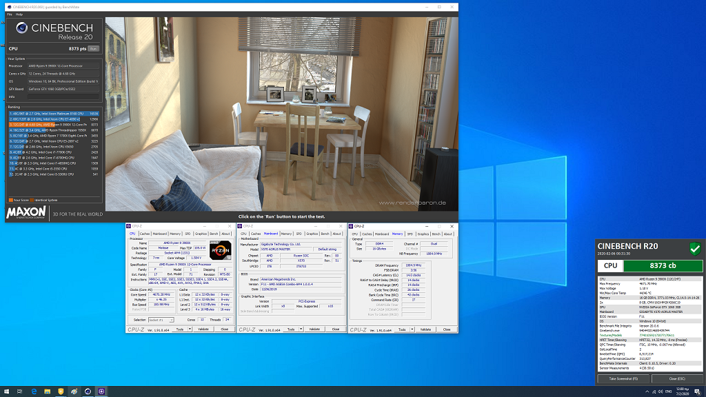Select highlighted ranking row AMD Ryzen 9 3900X

point(54,125)
